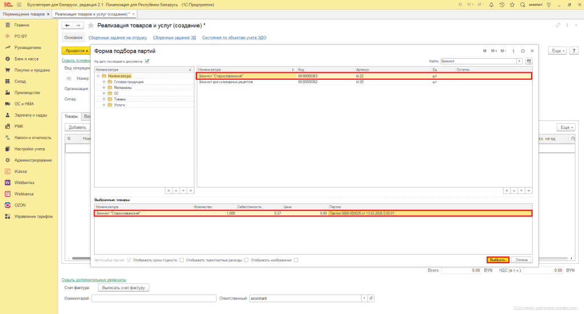
Task: Open 'Склад' section in sidebar
Action: click(21, 81)
